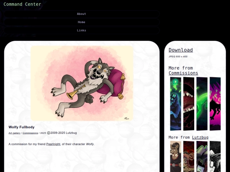The height and width of the screenshot is (172, 230).
Task: Click the Command Center site title
Action: (22, 4)
